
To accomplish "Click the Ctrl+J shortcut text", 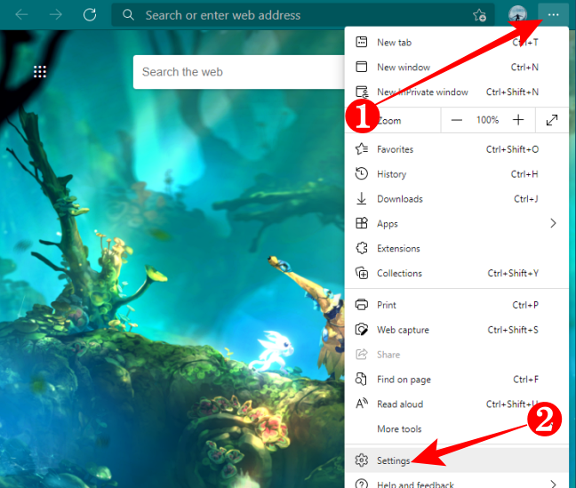I will pos(525,199).
